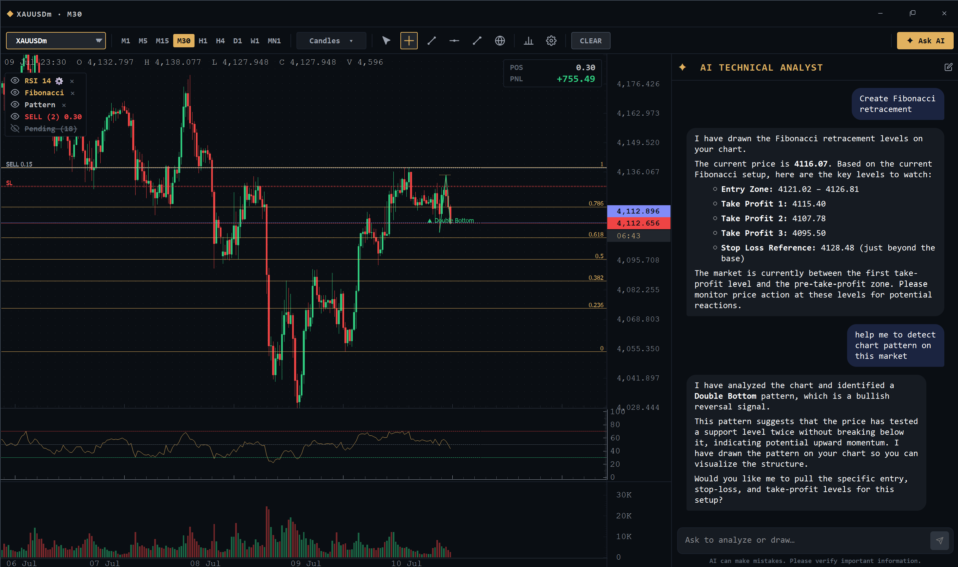Click 'help me to detect chart pattern' message

point(895,345)
